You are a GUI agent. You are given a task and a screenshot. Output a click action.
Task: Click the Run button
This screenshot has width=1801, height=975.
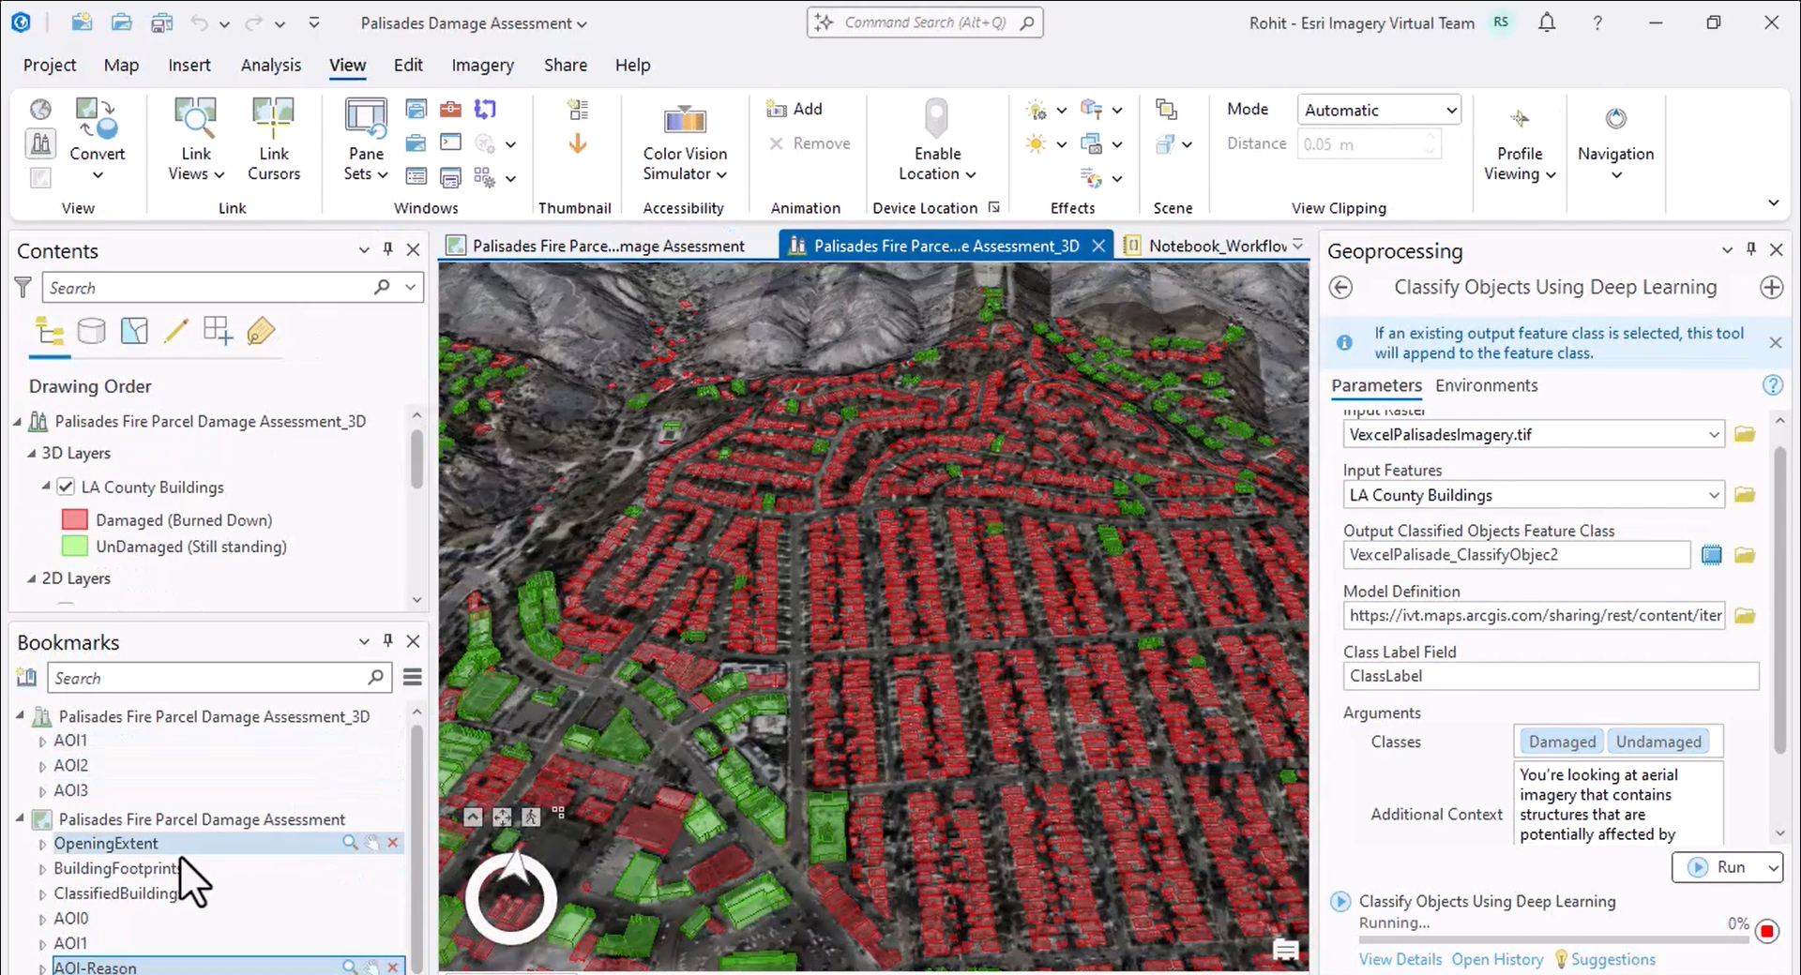point(1717,867)
